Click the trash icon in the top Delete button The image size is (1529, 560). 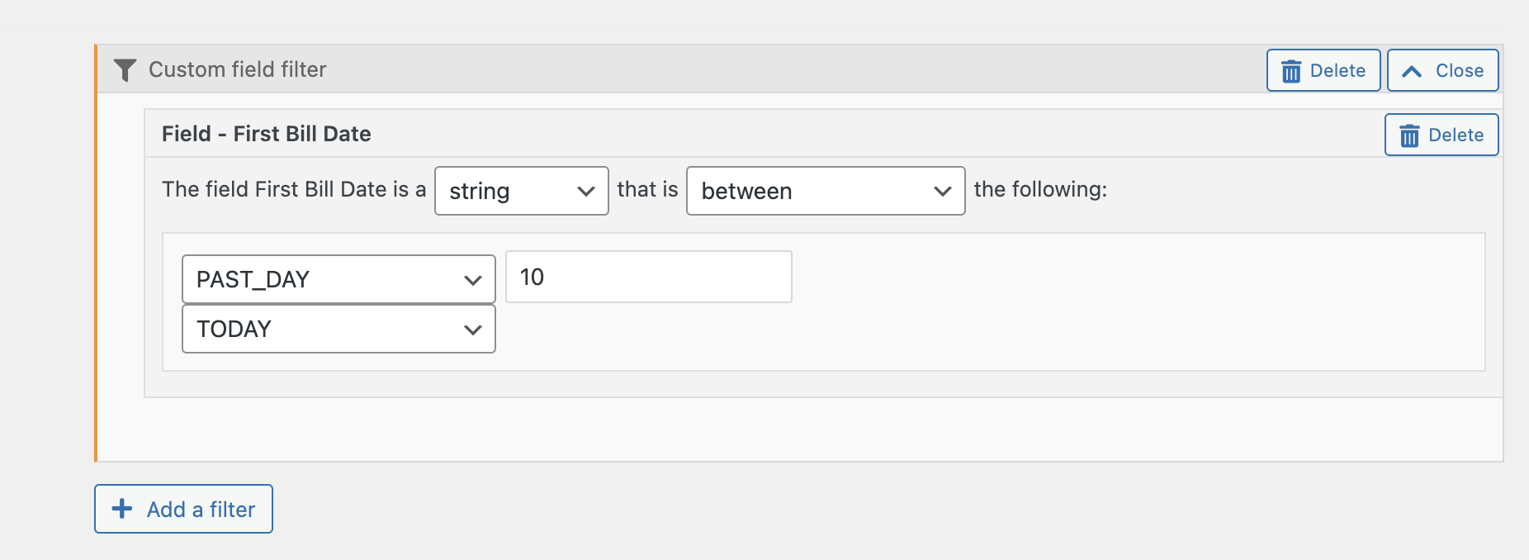pyautogui.click(x=1291, y=71)
